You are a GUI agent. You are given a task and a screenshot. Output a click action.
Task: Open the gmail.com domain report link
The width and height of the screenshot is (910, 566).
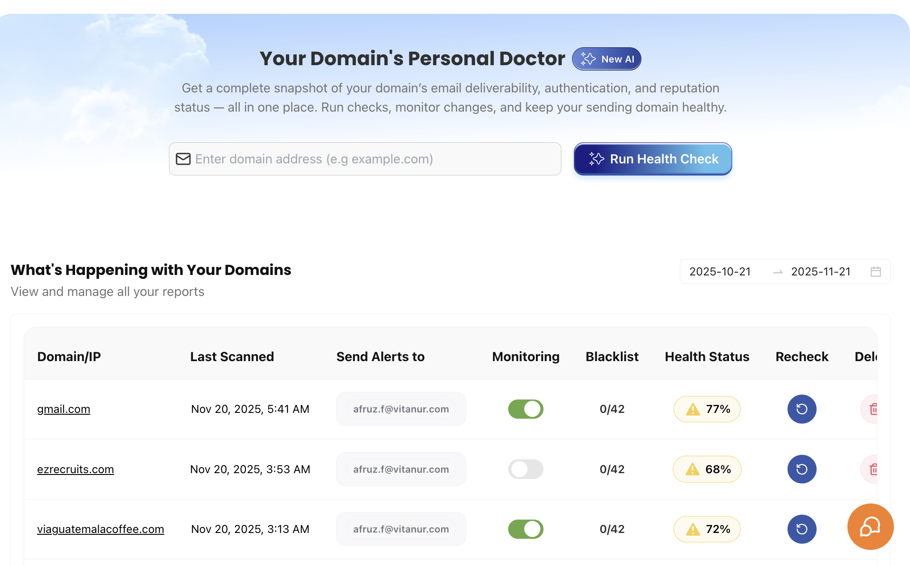coord(63,409)
